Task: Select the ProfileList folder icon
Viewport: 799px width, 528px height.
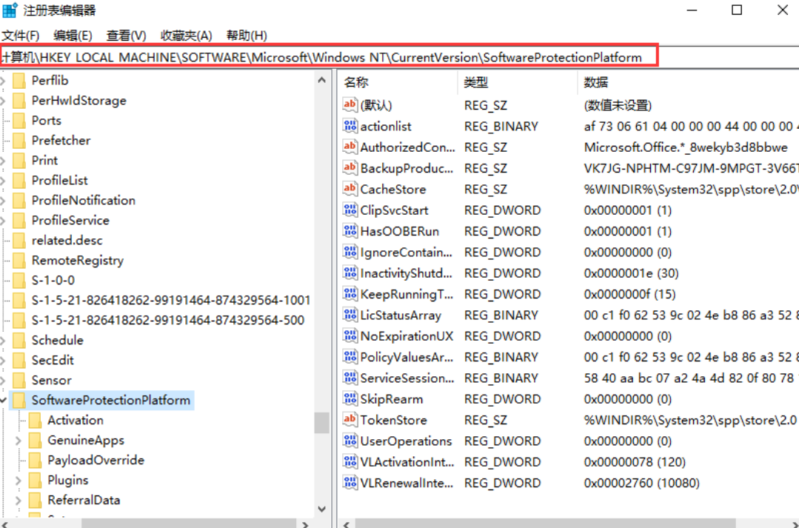Action: click(19, 181)
